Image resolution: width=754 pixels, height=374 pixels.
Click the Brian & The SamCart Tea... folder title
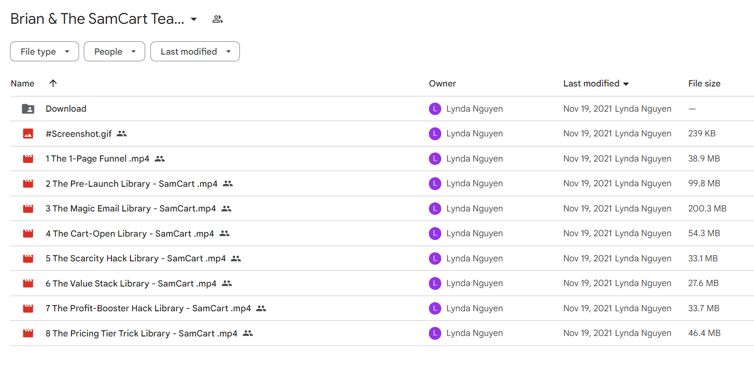[x=97, y=19]
